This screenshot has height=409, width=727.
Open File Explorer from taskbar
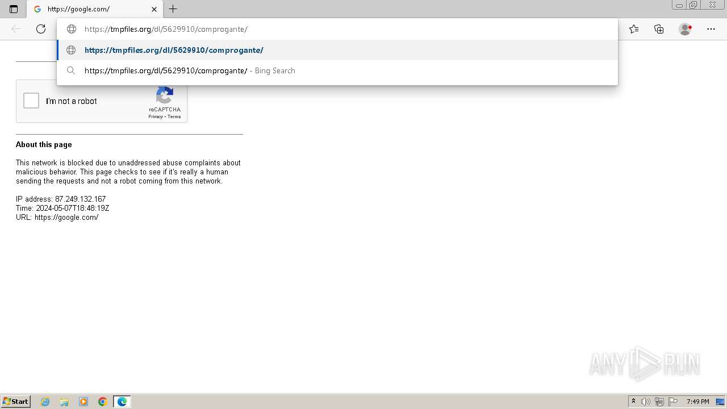[x=64, y=402]
